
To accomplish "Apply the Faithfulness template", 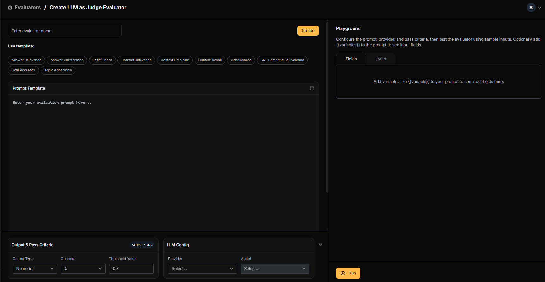I will tap(102, 60).
